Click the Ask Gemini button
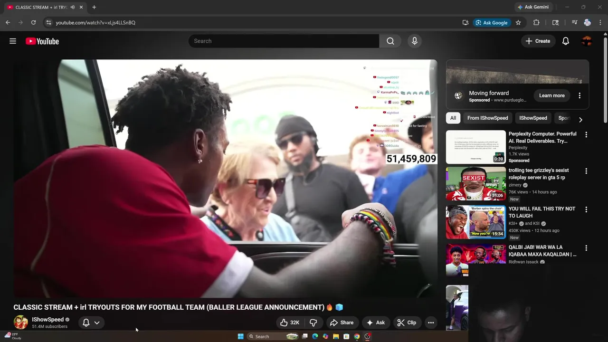The width and height of the screenshot is (608, 342). pyautogui.click(x=533, y=7)
